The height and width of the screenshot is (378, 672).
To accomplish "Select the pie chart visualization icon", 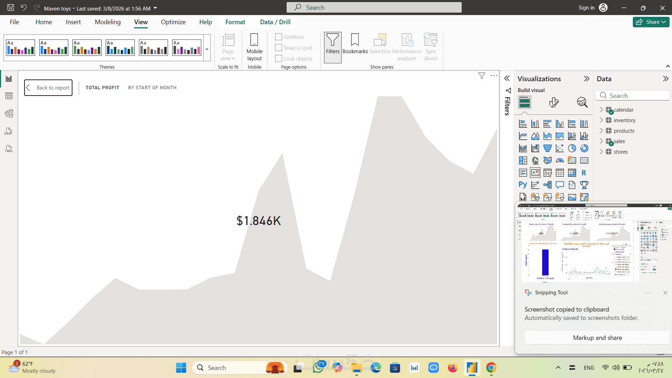I will click(572, 148).
